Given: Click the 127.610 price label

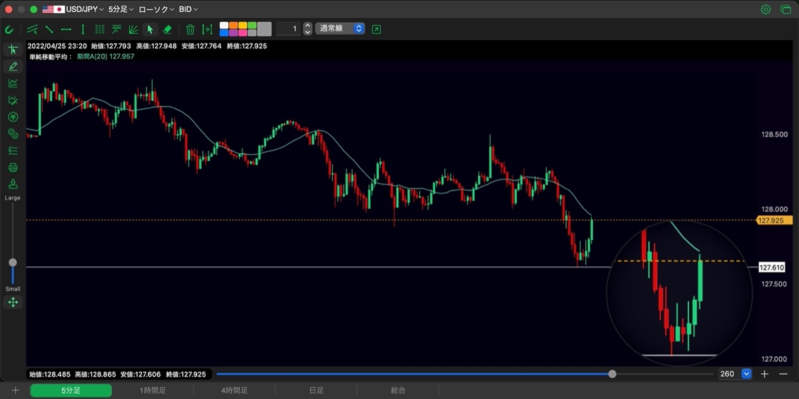Looking at the screenshot, I should tap(772, 268).
